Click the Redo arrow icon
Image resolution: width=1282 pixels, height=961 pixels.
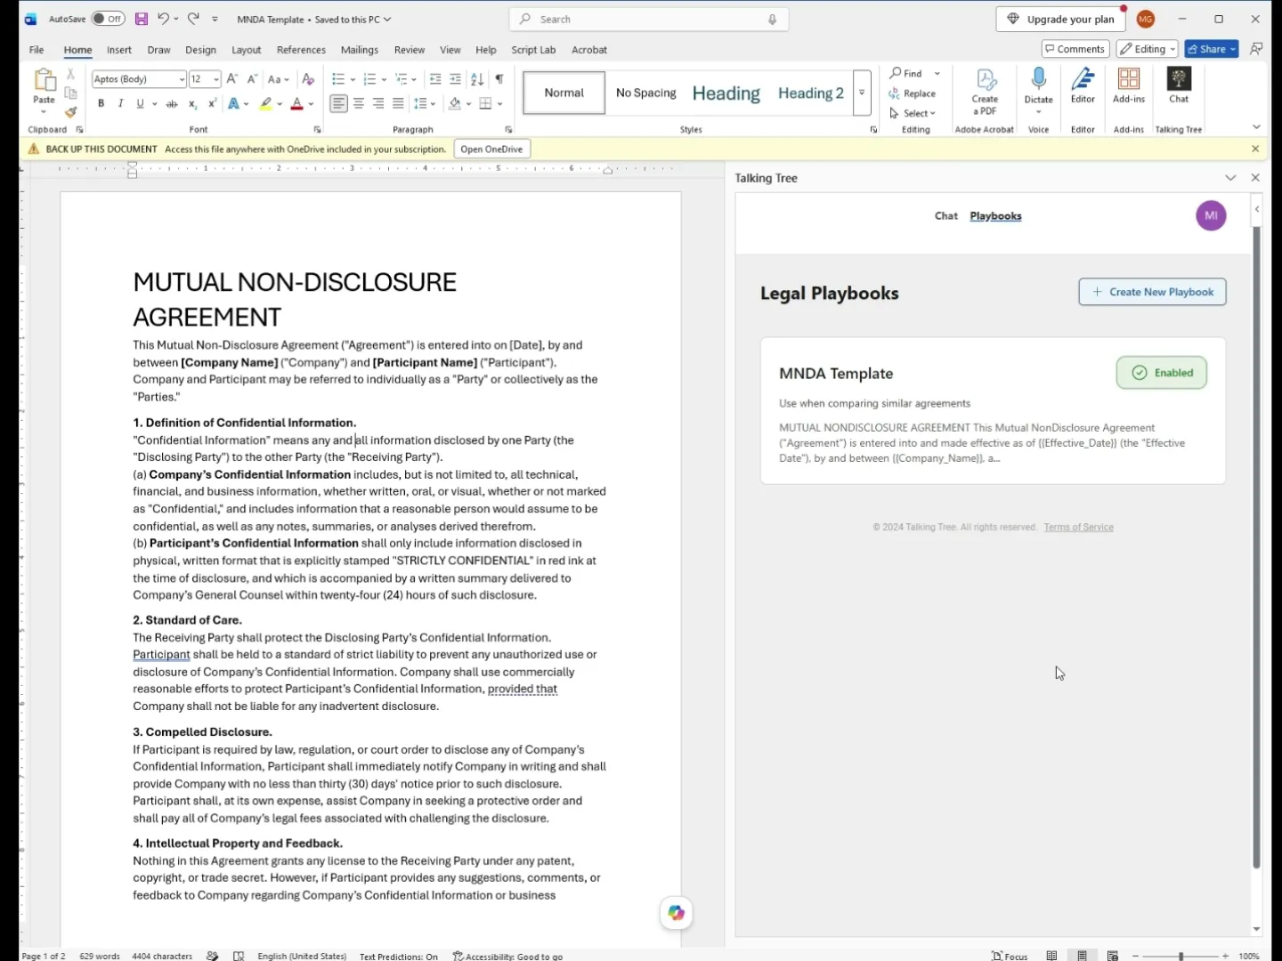tap(193, 19)
